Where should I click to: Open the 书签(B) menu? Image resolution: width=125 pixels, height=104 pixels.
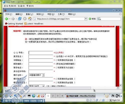(x=51, y=14)
